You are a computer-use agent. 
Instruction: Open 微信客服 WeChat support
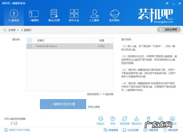pos(111,130)
